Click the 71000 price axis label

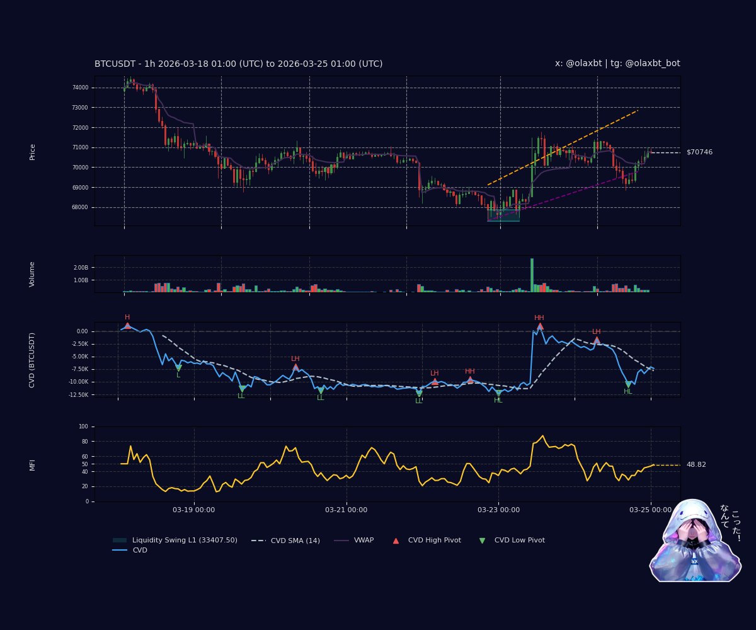click(x=80, y=147)
